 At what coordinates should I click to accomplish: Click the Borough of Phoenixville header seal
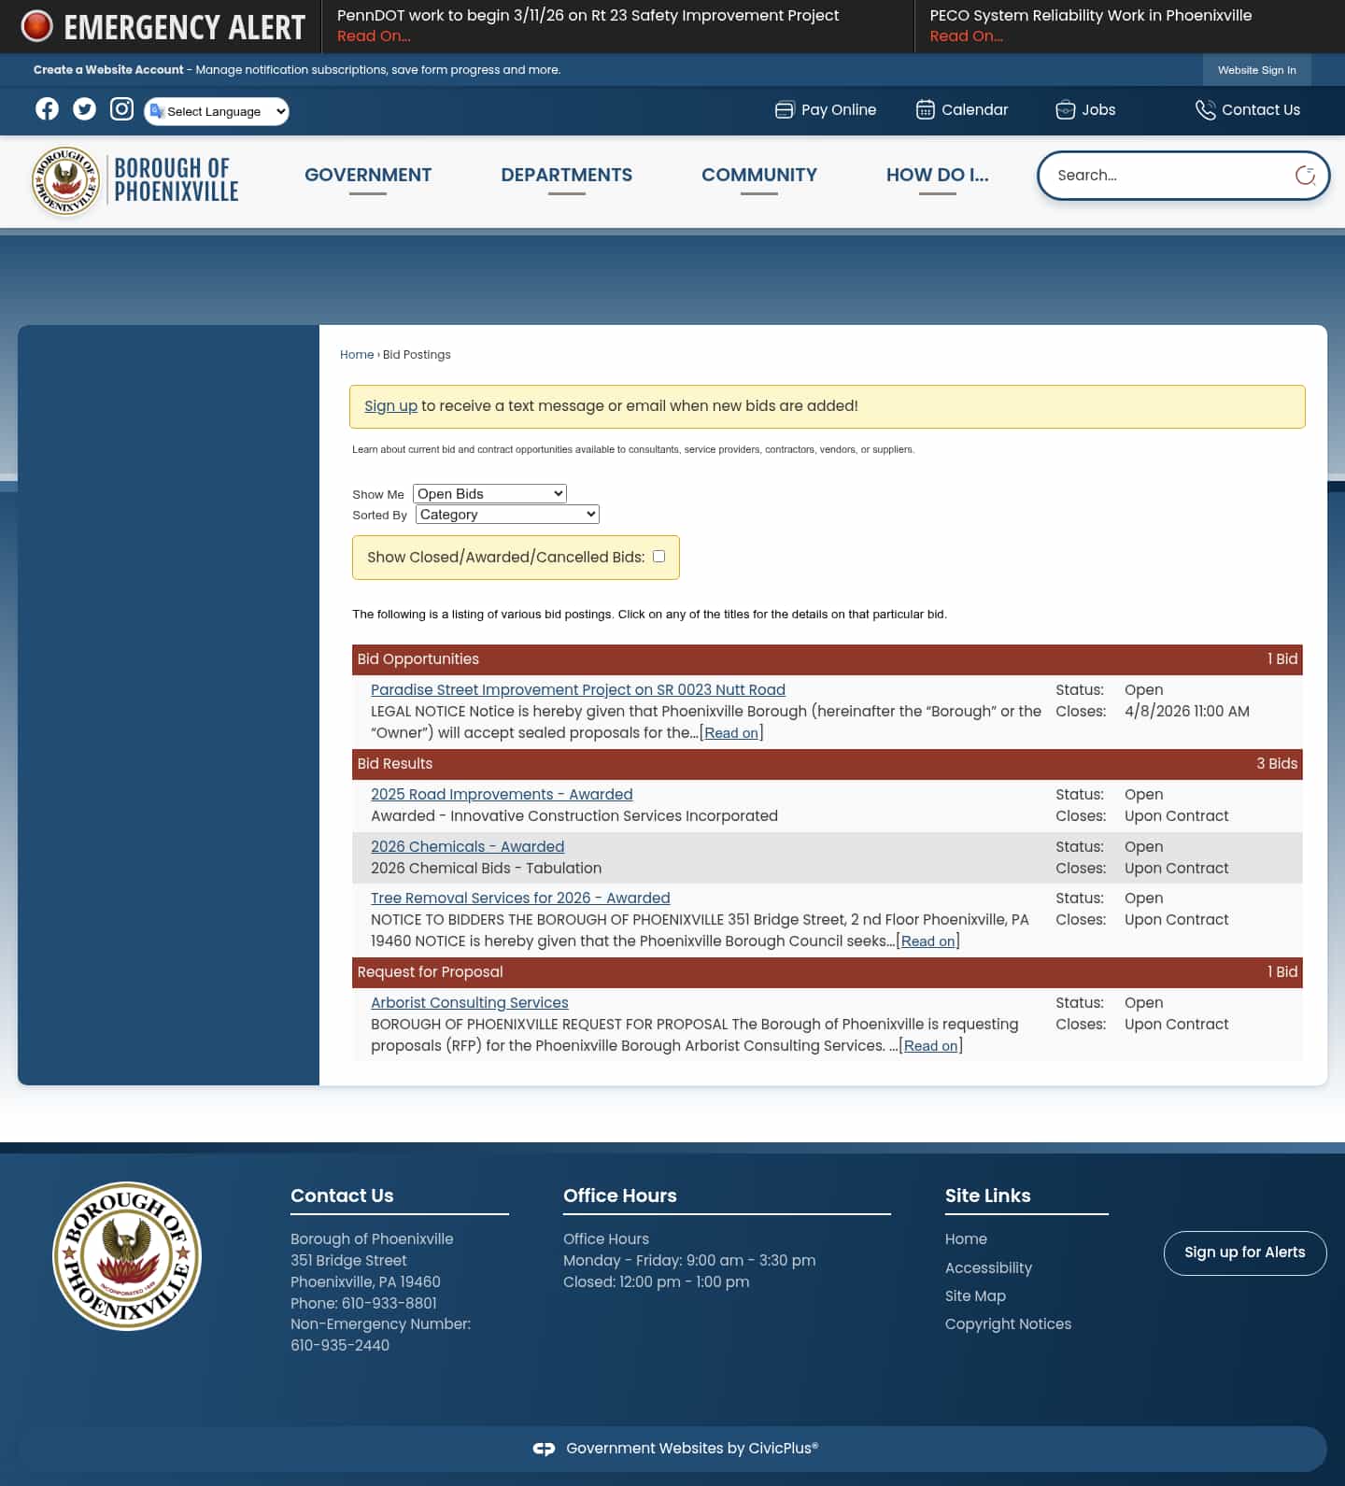point(65,181)
